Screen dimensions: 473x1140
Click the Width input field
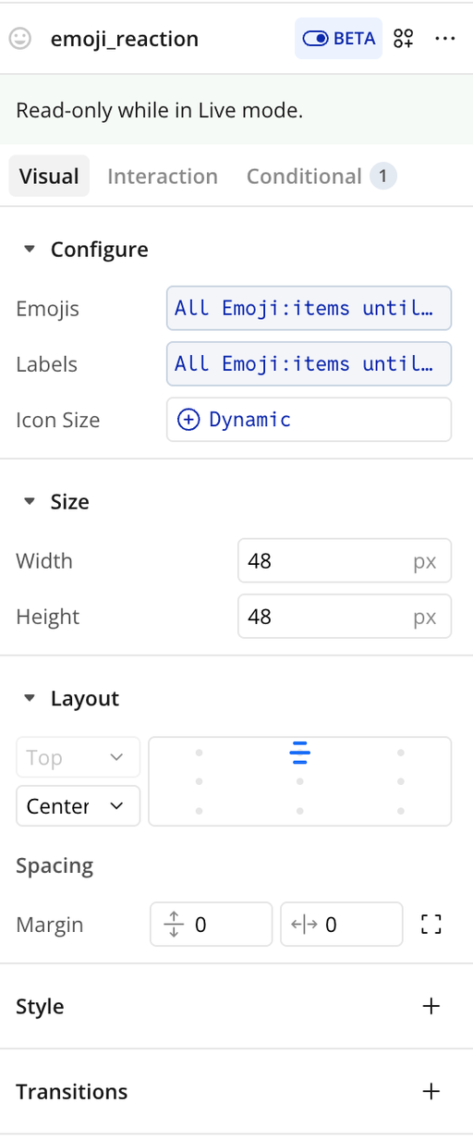[x=345, y=561]
